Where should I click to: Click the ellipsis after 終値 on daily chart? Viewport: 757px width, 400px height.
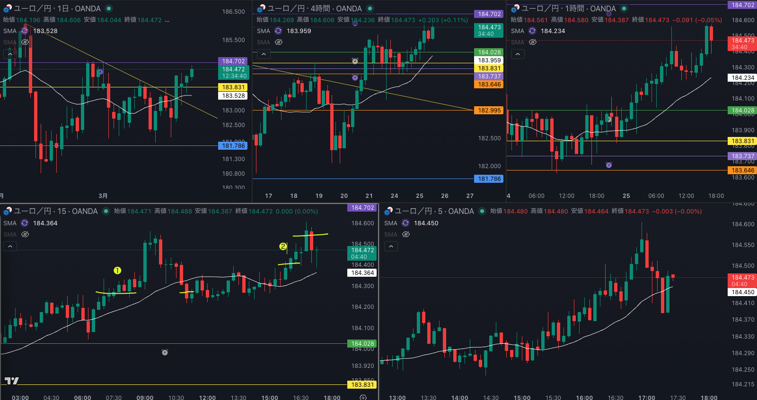(x=167, y=20)
